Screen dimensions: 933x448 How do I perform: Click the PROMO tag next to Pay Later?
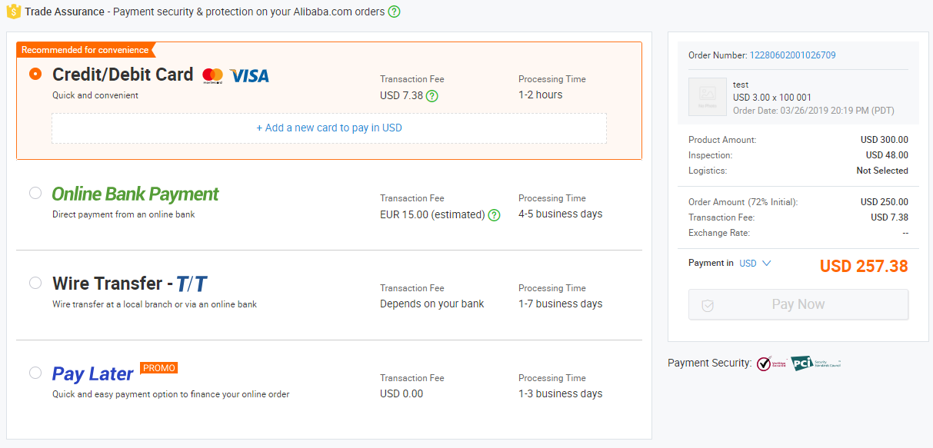point(159,368)
